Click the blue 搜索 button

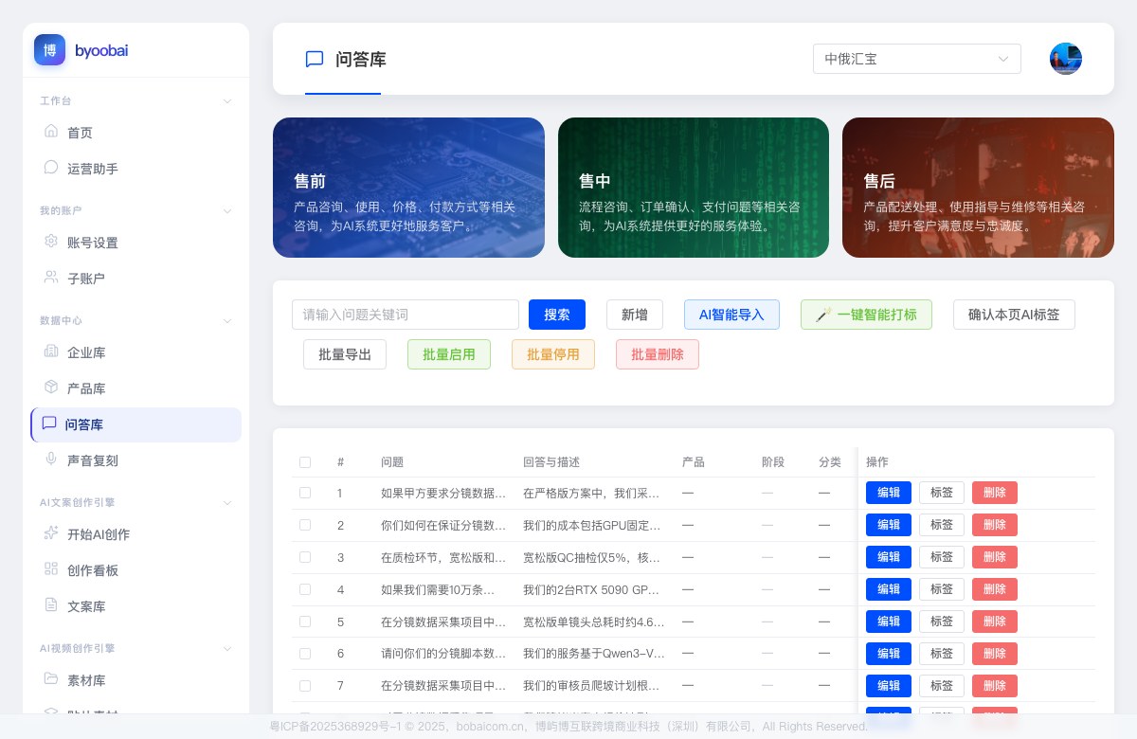click(557, 315)
